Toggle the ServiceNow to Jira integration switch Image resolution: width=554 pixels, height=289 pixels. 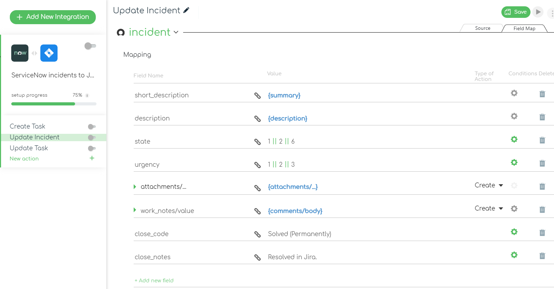[x=90, y=46]
